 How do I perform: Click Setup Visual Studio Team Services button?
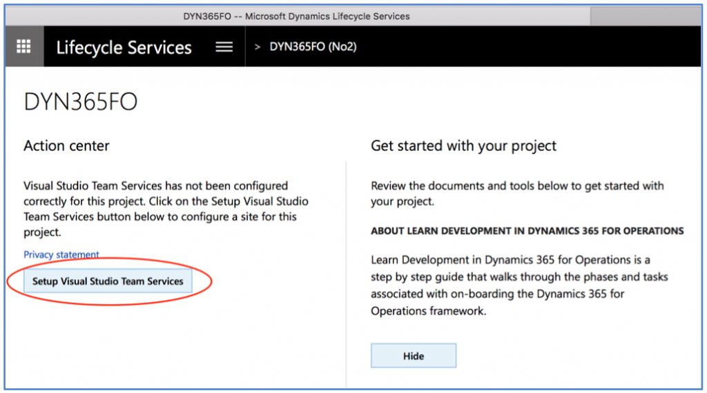108,281
